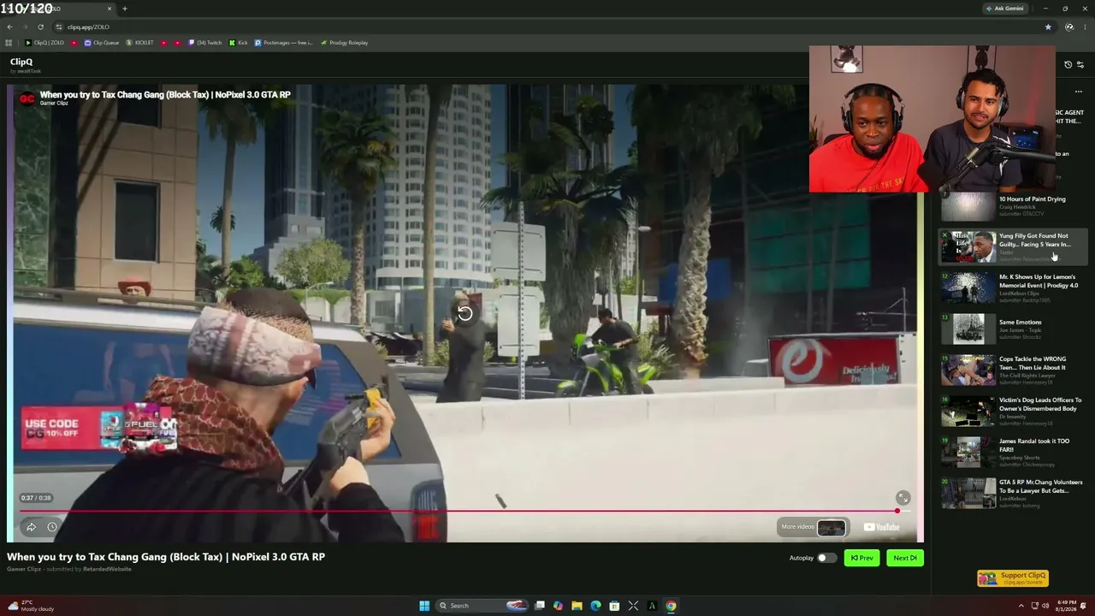Switch to Google Chrome on the taskbar
Screen dimensions: 1095x616
(x=671, y=606)
